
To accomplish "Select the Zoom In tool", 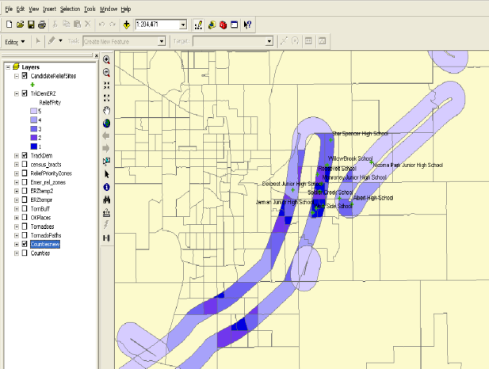I will click(106, 59).
